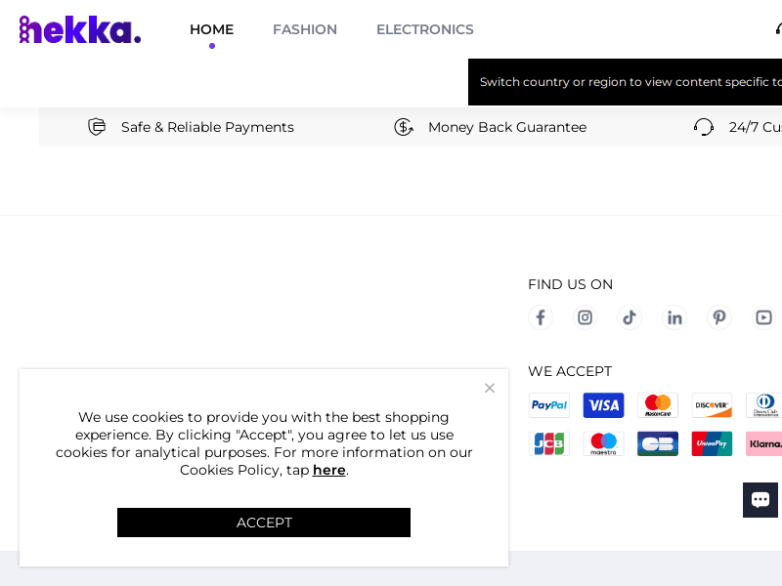
Task: Open the ELECTRONICS menu
Action: click(x=425, y=29)
